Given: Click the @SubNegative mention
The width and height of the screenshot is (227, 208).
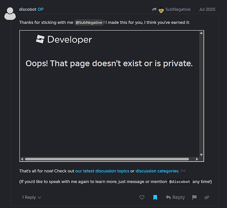Looking at the screenshot, I should click(89, 22).
